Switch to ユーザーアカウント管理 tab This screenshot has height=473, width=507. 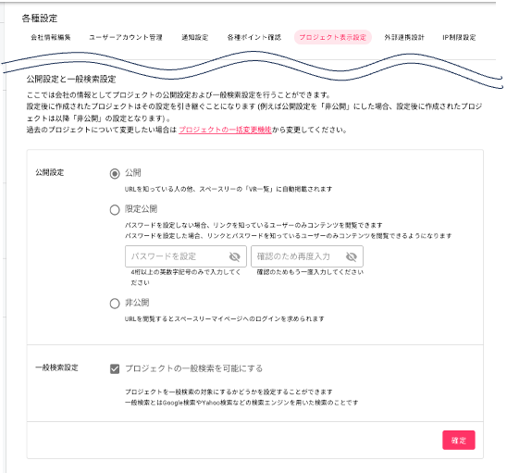pyautogui.click(x=126, y=38)
